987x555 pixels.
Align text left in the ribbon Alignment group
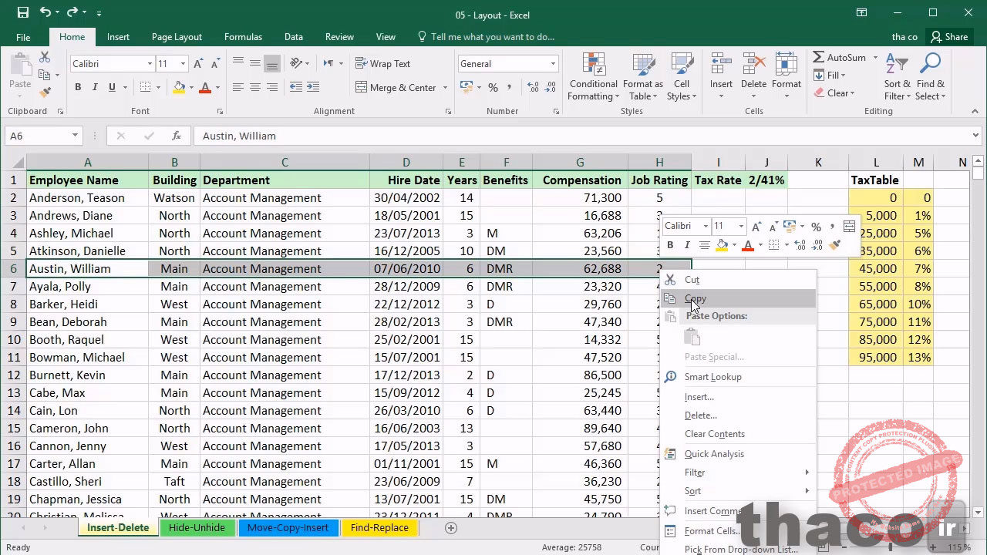pos(237,87)
